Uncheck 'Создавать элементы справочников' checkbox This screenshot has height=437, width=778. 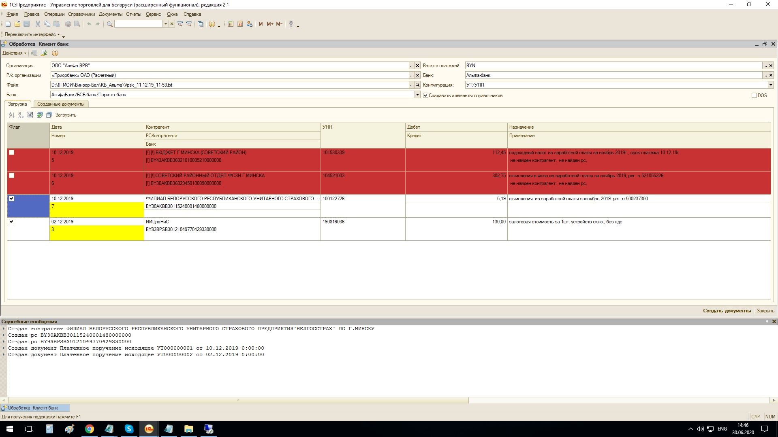point(425,95)
